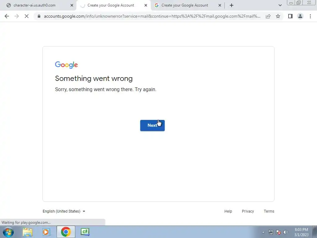
Task: Stop loading the page with X button
Action: coord(27,16)
